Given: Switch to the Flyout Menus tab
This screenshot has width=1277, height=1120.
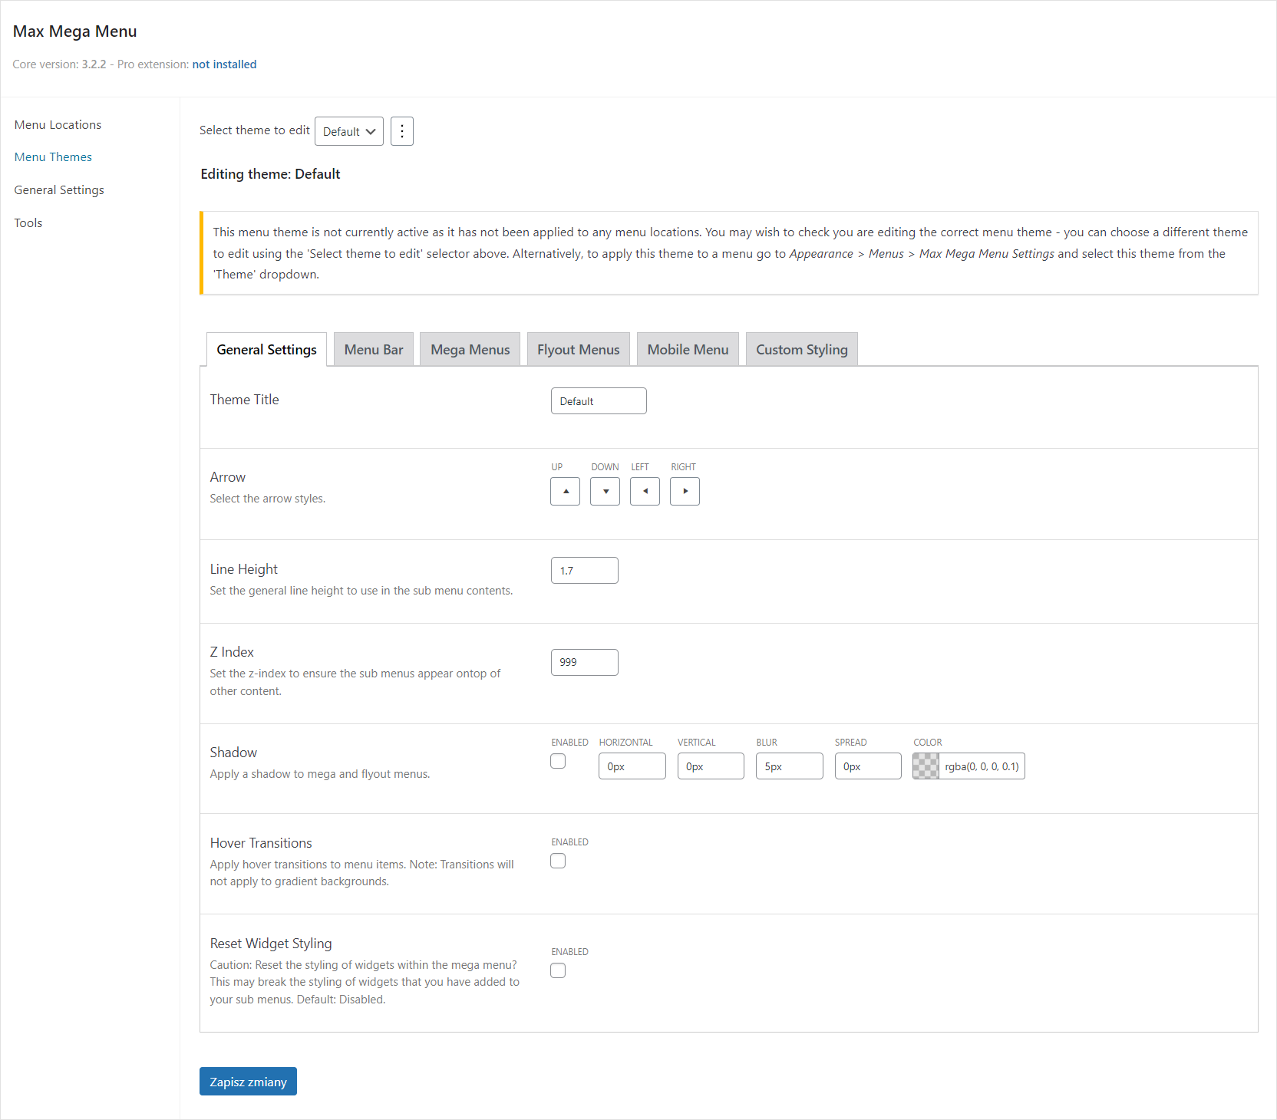Looking at the screenshot, I should pos(579,350).
